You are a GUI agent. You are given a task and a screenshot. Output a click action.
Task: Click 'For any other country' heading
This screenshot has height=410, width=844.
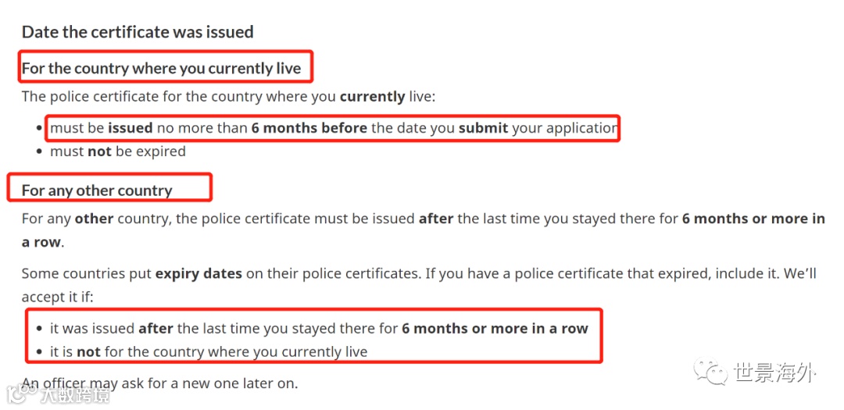tap(97, 191)
